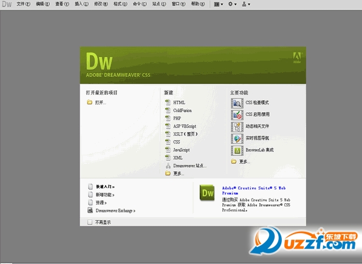Create a new HTML file

pyautogui.click(x=179, y=103)
